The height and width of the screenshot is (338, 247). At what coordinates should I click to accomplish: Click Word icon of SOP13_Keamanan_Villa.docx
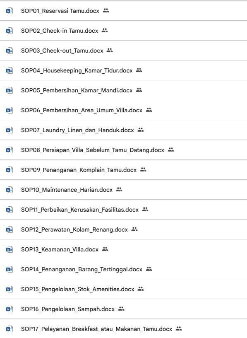(x=10, y=249)
